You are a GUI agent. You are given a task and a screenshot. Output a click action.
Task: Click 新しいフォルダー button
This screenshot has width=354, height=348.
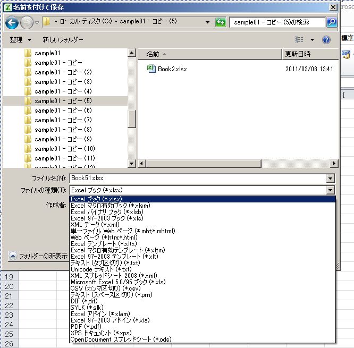63,40
